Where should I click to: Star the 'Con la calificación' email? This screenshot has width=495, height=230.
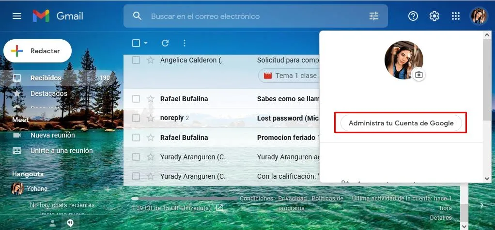point(151,176)
